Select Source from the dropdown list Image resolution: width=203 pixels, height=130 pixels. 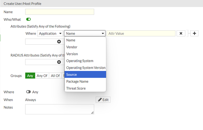[x=85, y=75]
